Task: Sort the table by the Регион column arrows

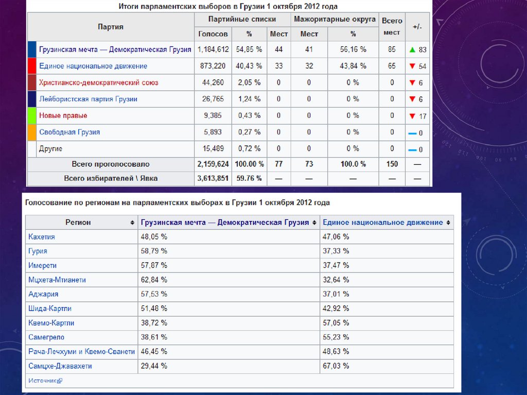Action: (x=133, y=222)
